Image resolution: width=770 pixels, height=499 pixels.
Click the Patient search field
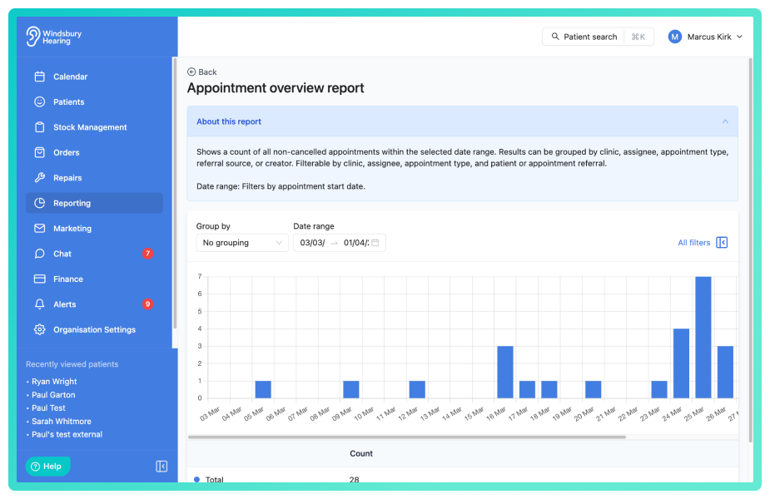click(598, 37)
